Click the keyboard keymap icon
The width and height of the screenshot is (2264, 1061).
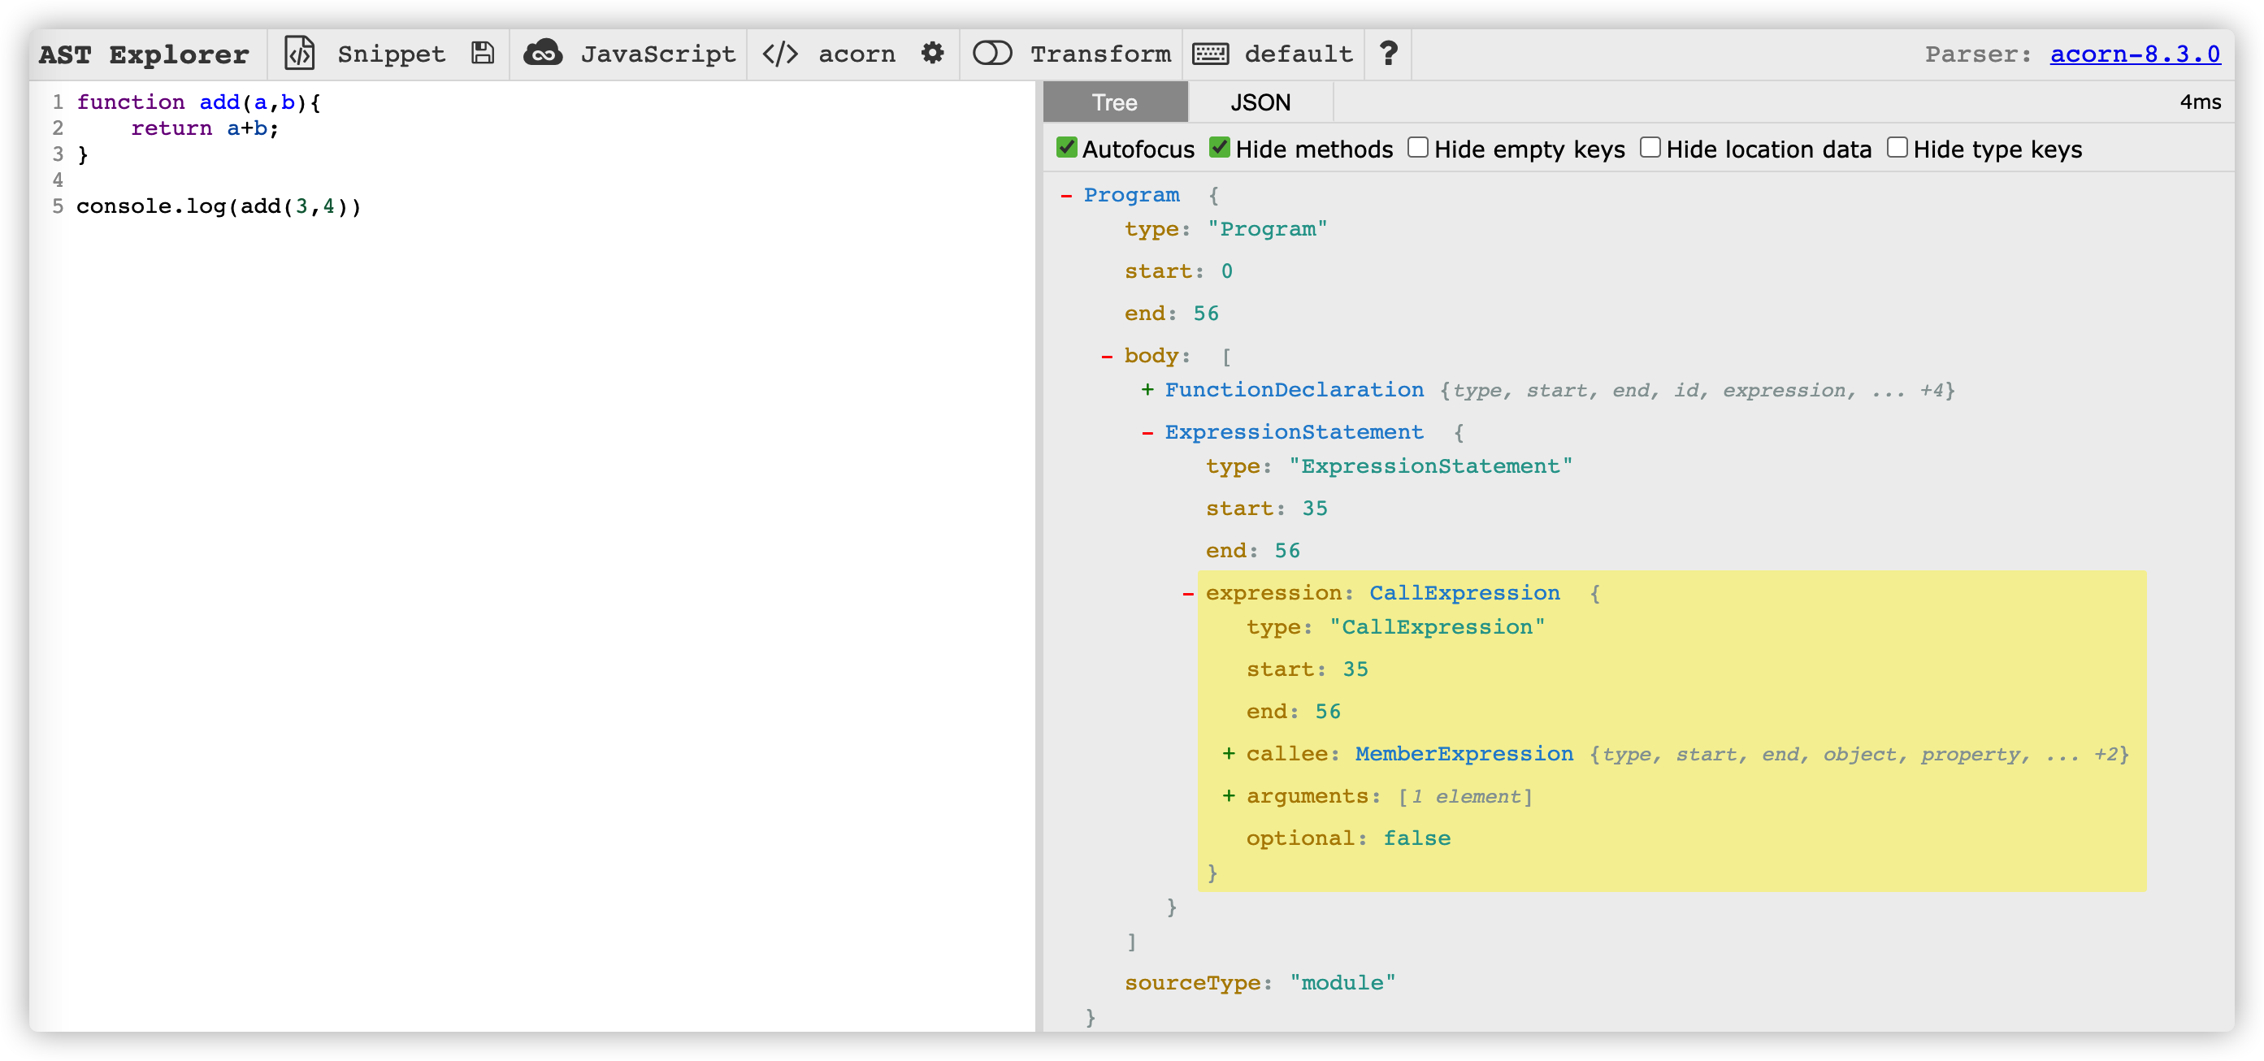click(1210, 54)
